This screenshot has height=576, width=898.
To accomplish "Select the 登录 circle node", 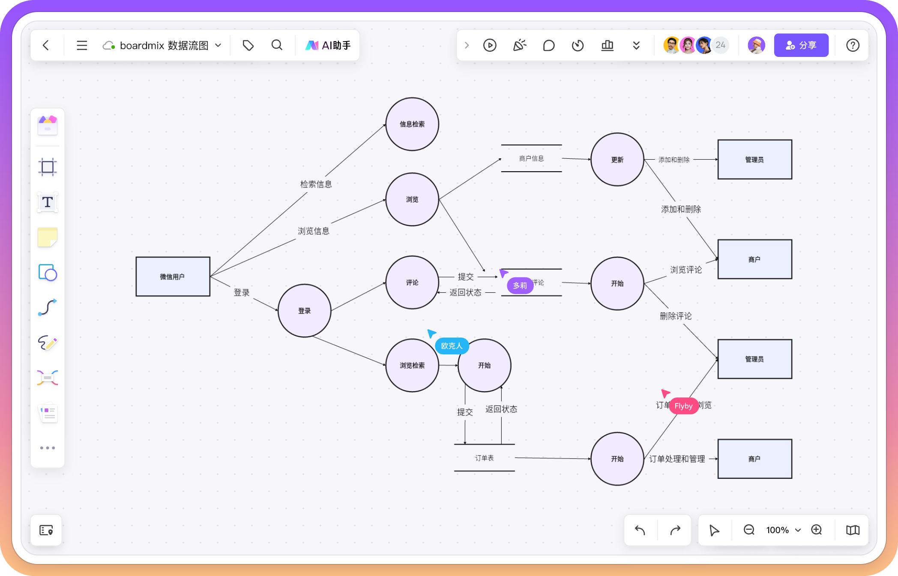I will click(x=305, y=311).
